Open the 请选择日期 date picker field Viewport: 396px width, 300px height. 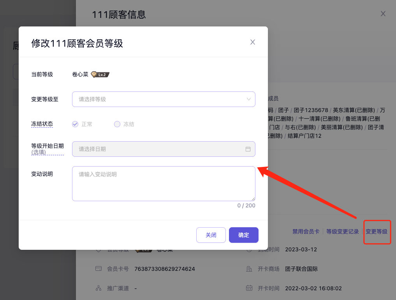pos(160,149)
